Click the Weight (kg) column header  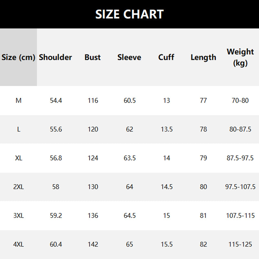(240, 57)
